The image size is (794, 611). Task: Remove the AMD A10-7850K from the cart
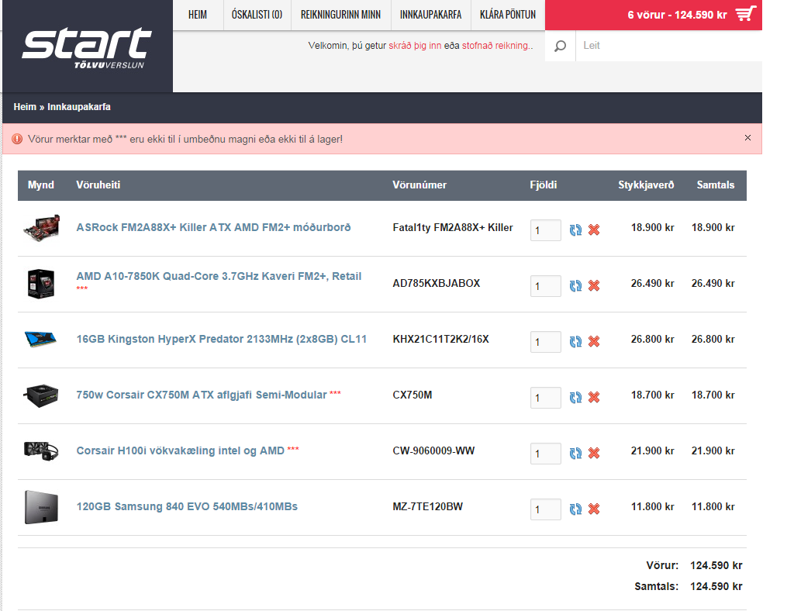coord(594,285)
